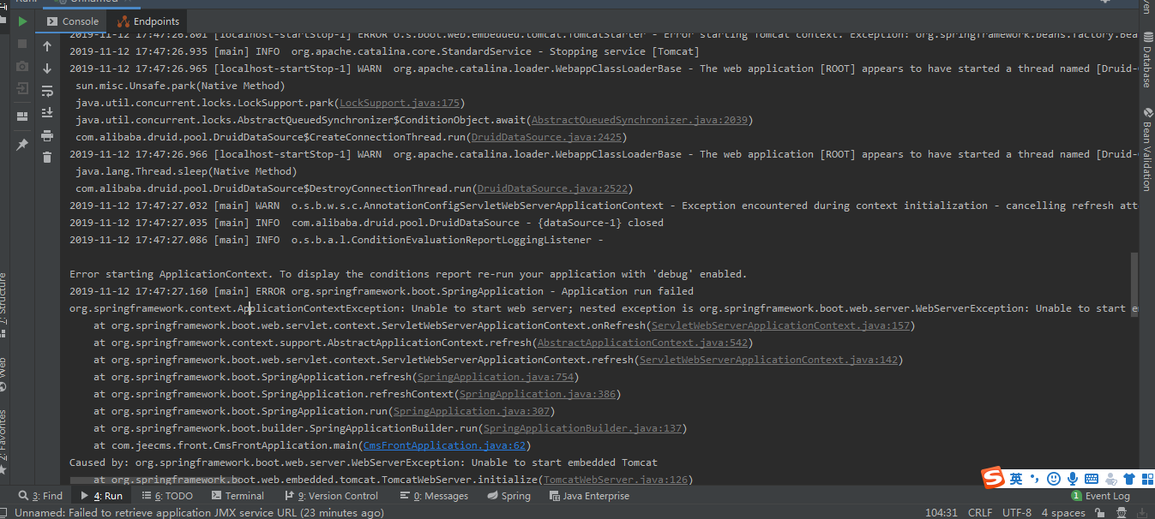Open the 0: Messages tool window

tap(433, 496)
